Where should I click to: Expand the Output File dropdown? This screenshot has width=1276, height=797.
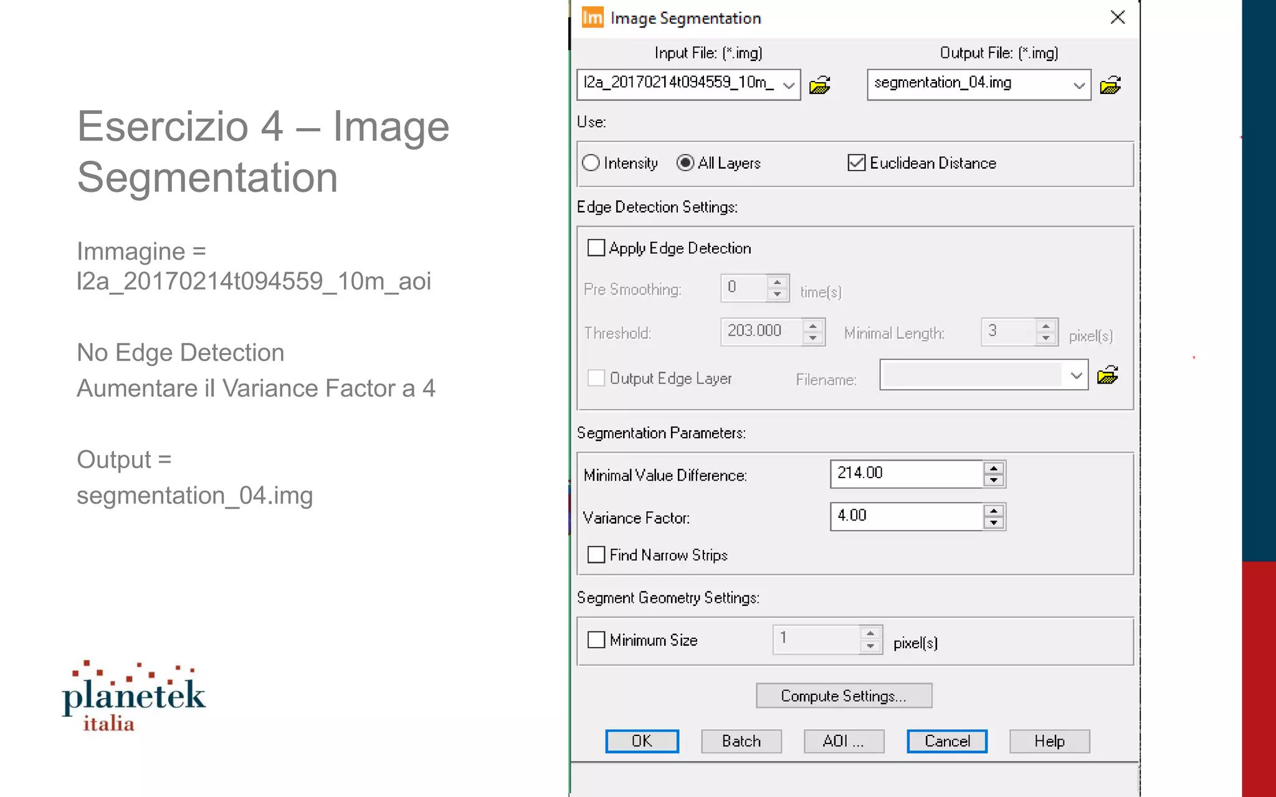point(1079,85)
